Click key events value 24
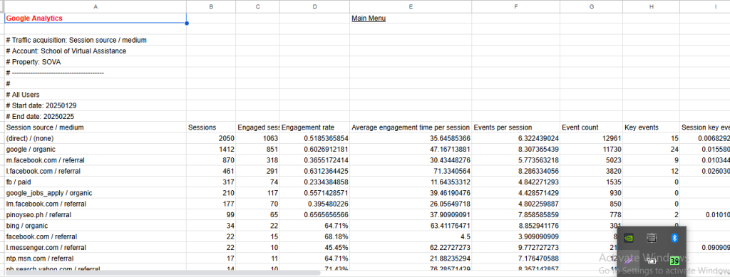This screenshot has width=730, height=277. pyautogui.click(x=652, y=150)
